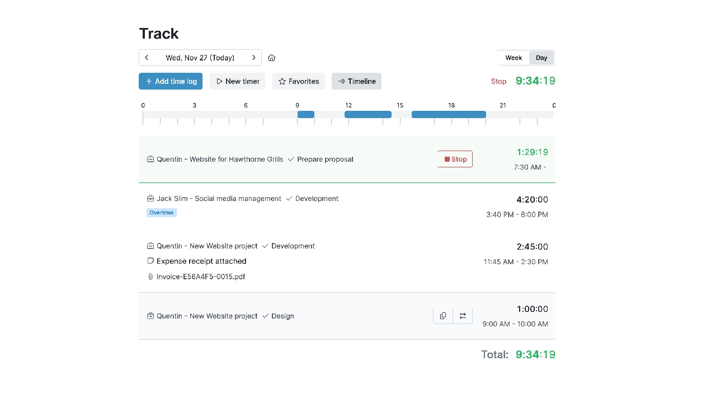Click the blue timeline bar near hour 18
The width and height of the screenshot is (716, 403).
coord(448,114)
